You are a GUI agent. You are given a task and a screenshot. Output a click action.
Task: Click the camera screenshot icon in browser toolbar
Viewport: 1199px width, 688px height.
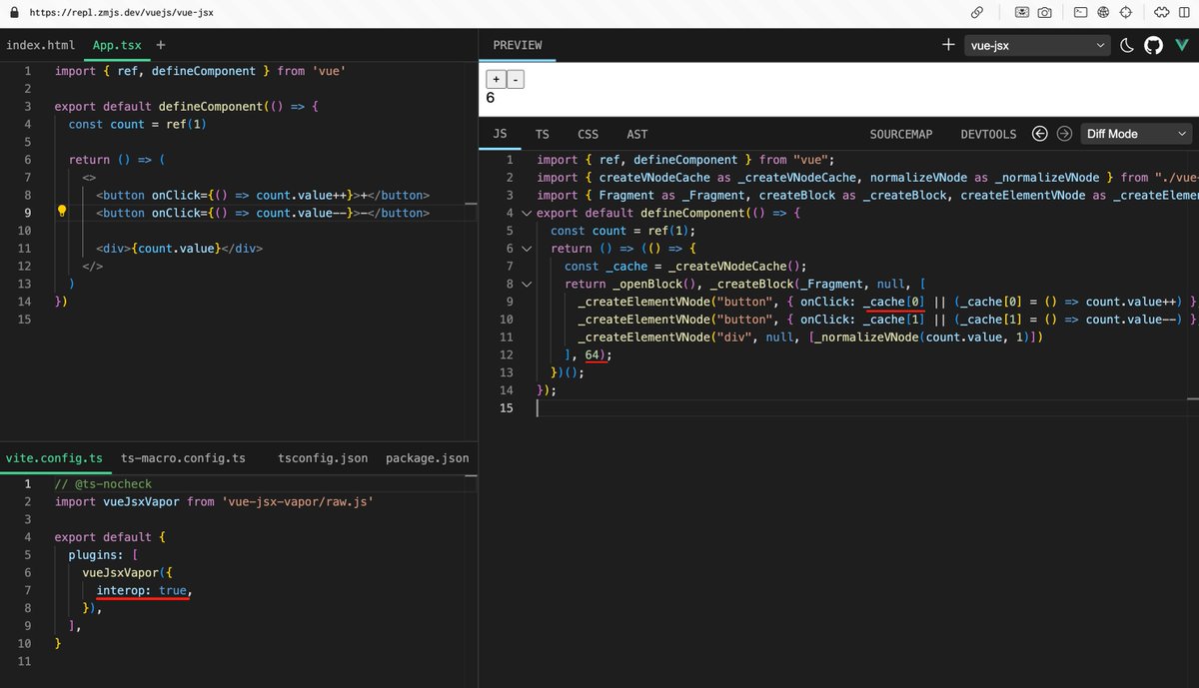[x=1044, y=13]
